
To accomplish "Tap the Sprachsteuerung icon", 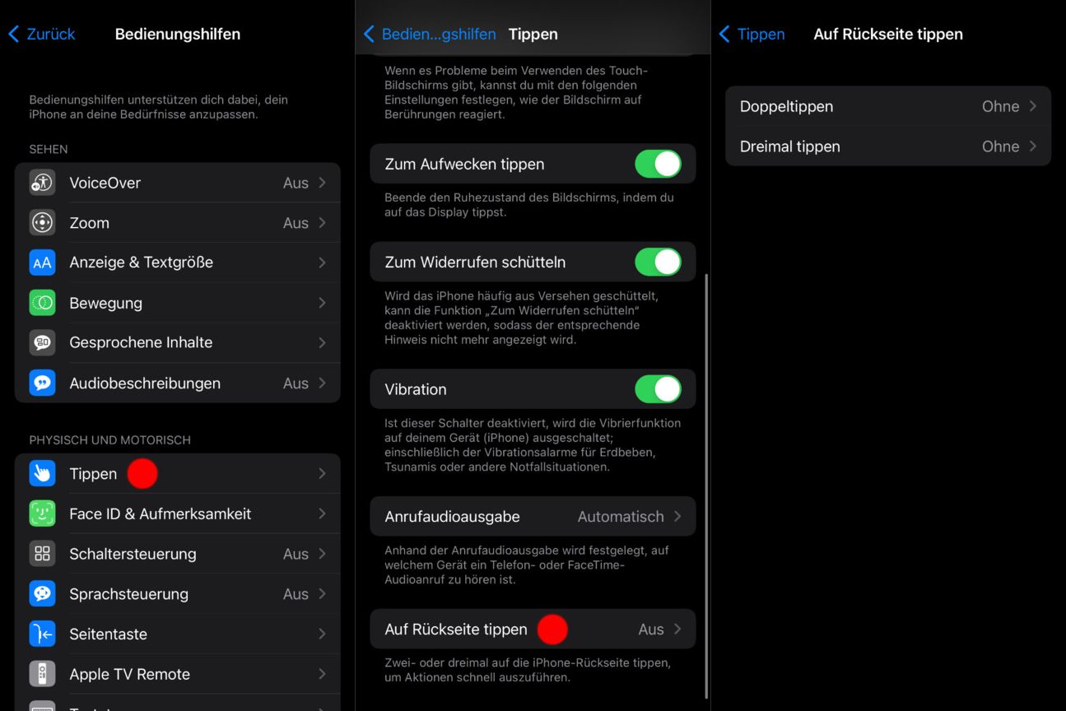I will click(42, 594).
